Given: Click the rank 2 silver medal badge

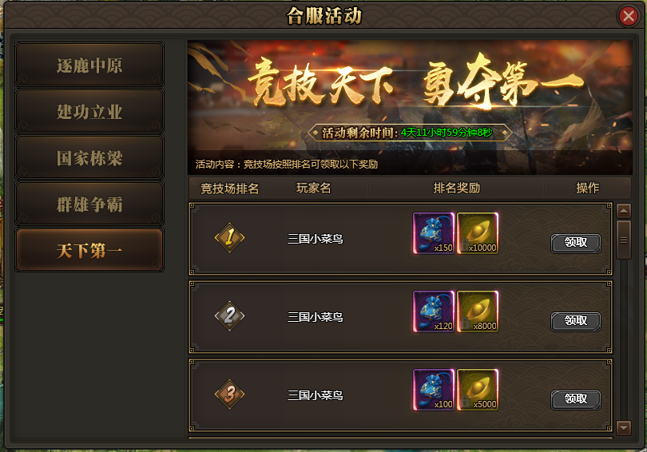Looking at the screenshot, I should tap(229, 316).
